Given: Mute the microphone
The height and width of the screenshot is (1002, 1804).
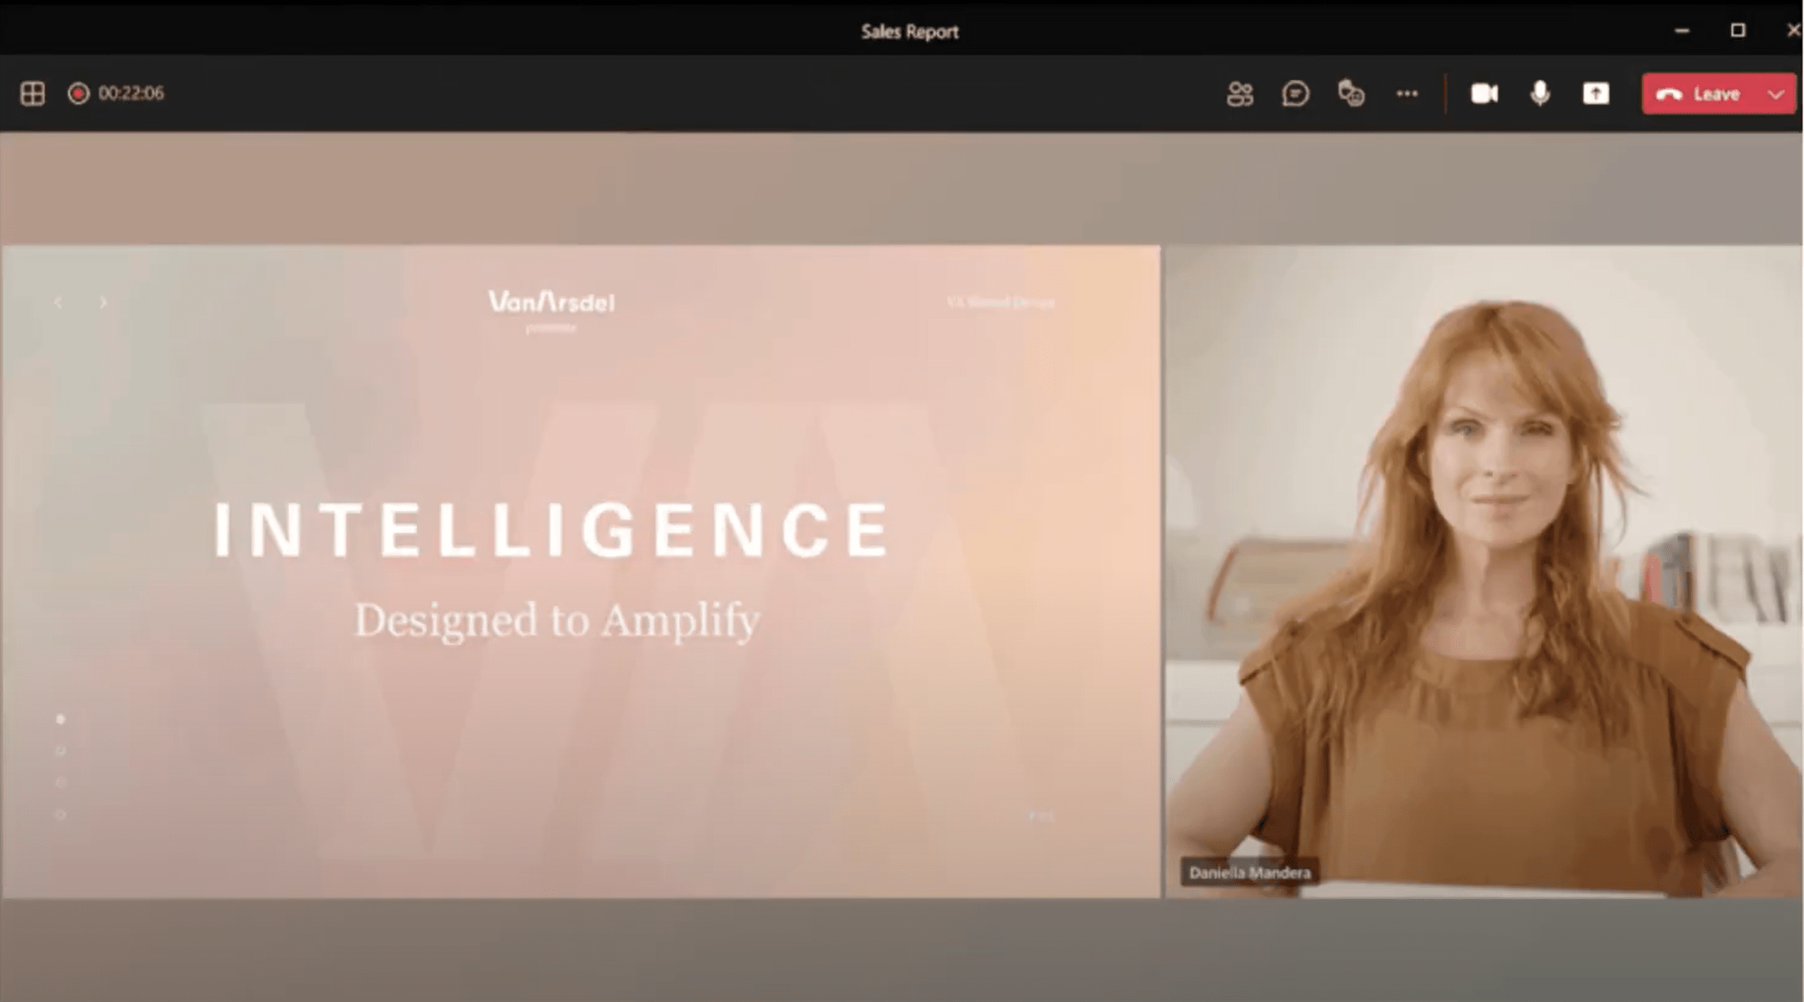Looking at the screenshot, I should point(1540,94).
